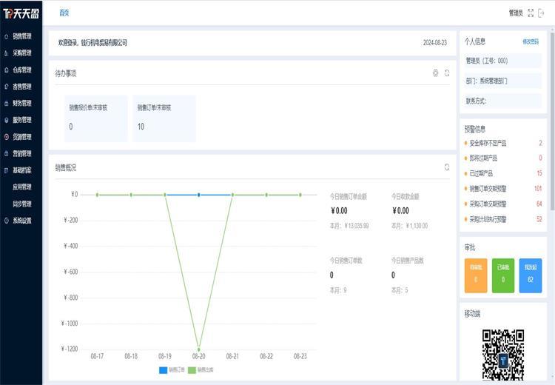
Task: Click the 营销管理 sidebar icon
Action: tap(7, 154)
